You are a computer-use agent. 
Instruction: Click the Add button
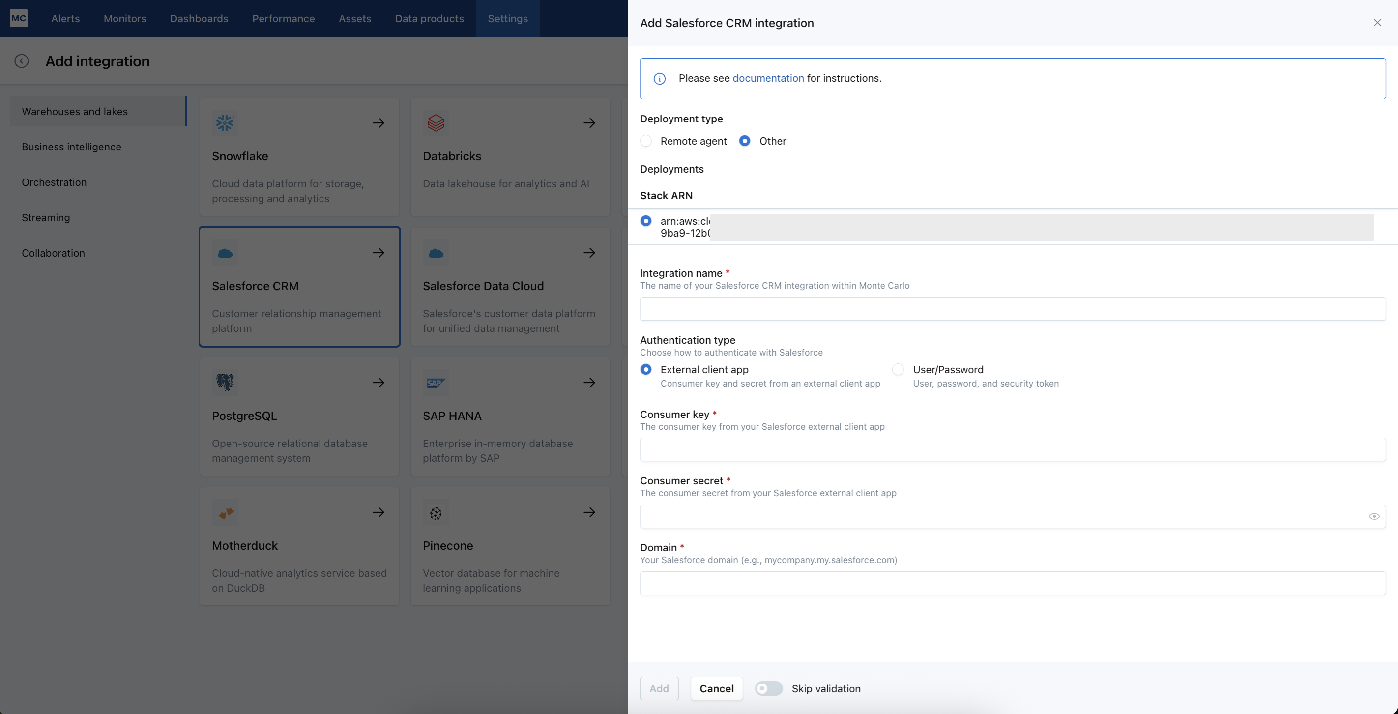click(659, 688)
